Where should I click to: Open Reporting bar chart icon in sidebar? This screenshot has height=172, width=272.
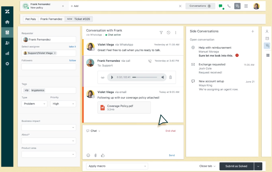(7, 53)
